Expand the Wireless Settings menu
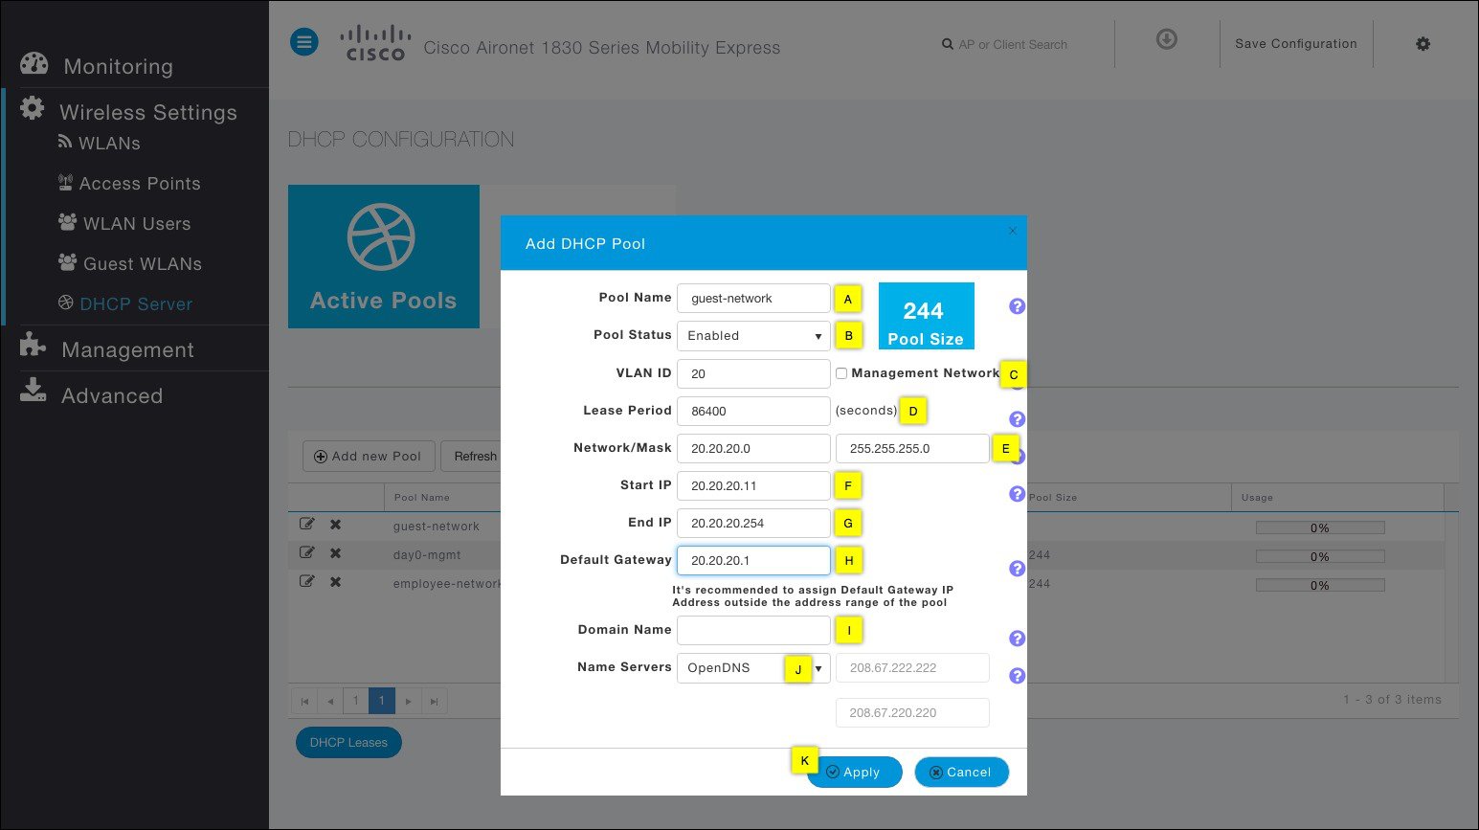Viewport: 1479px width, 830px height. [147, 112]
